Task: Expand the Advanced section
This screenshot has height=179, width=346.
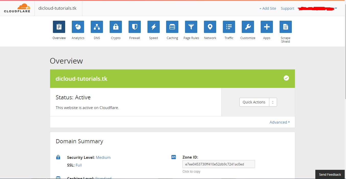Action: click(x=279, y=122)
